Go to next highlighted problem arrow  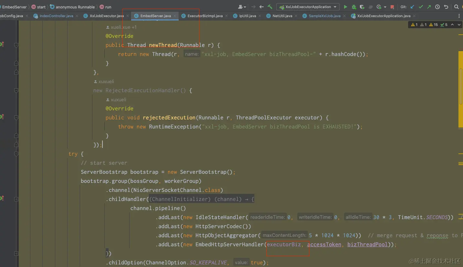459,25
